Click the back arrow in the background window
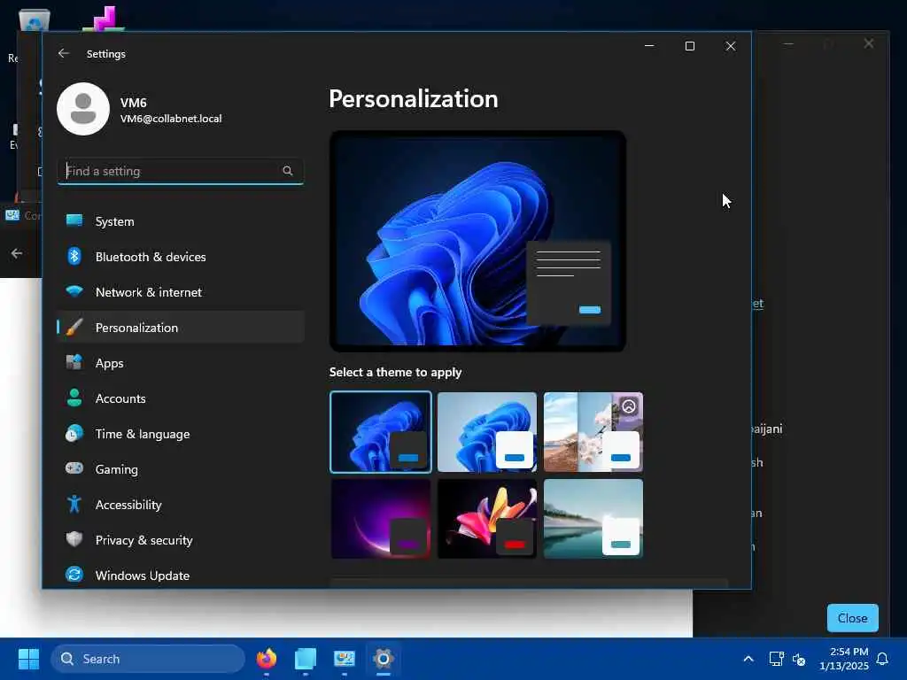 click(17, 253)
